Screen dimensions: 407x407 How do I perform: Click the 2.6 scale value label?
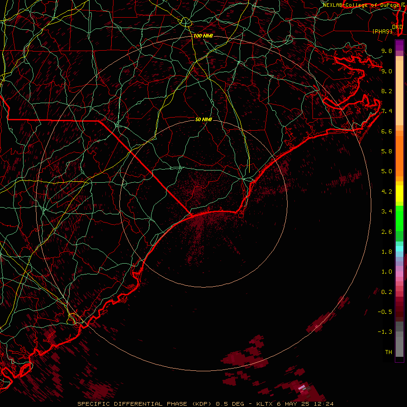(387, 232)
